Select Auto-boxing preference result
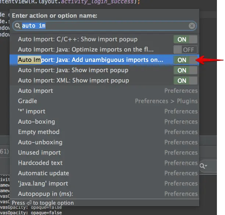 pyautogui.click(x=104, y=122)
